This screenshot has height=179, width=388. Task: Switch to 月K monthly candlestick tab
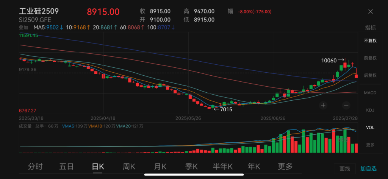pyautogui.click(x=160, y=167)
